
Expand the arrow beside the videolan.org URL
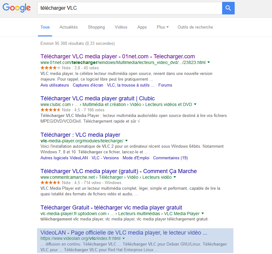click(124, 238)
